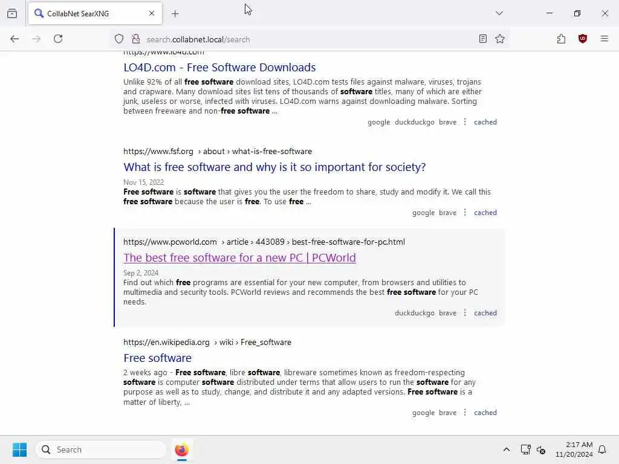This screenshot has width=619, height=464.
Task: Open muted volume tray icon
Action: [541, 449]
